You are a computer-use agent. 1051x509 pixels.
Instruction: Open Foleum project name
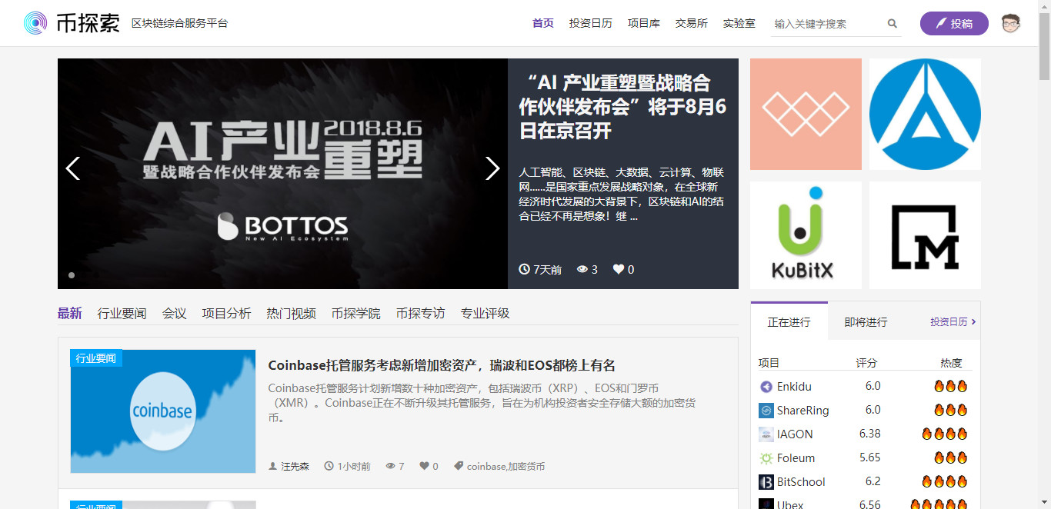(796, 458)
